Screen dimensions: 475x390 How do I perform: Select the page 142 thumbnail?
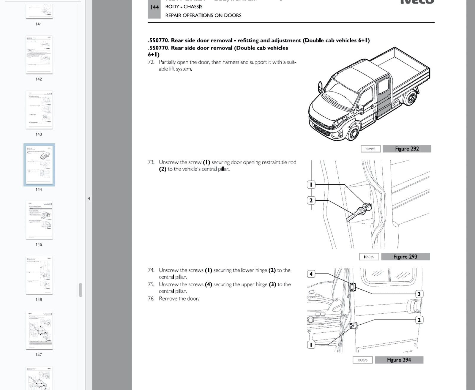tap(39, 55)
